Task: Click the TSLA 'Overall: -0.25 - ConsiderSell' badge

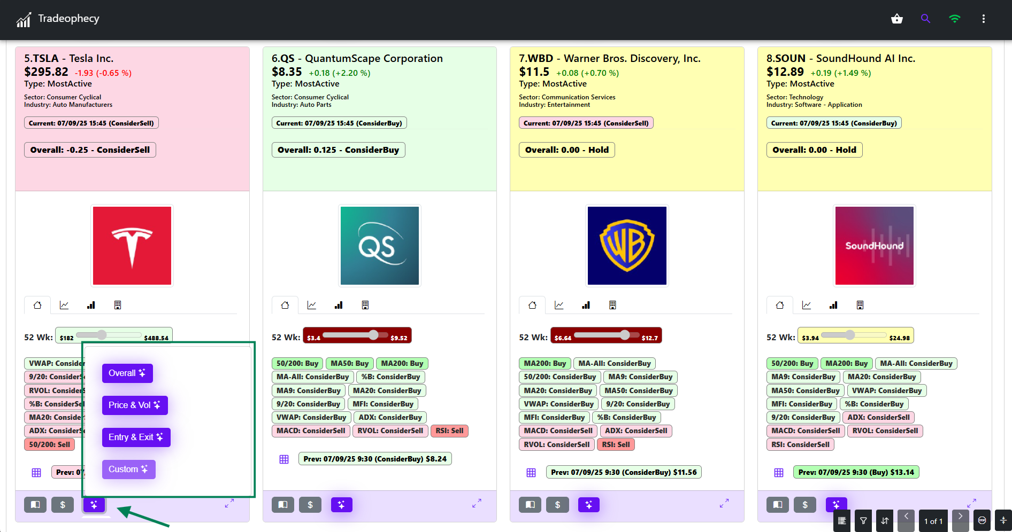Action: 90,150
